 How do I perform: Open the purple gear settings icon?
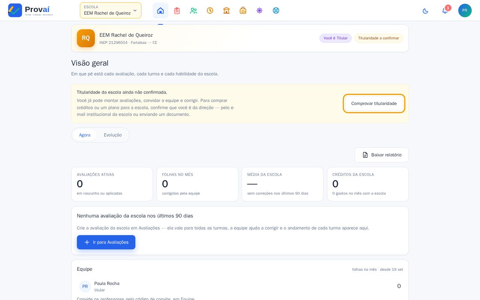(259, 10)
